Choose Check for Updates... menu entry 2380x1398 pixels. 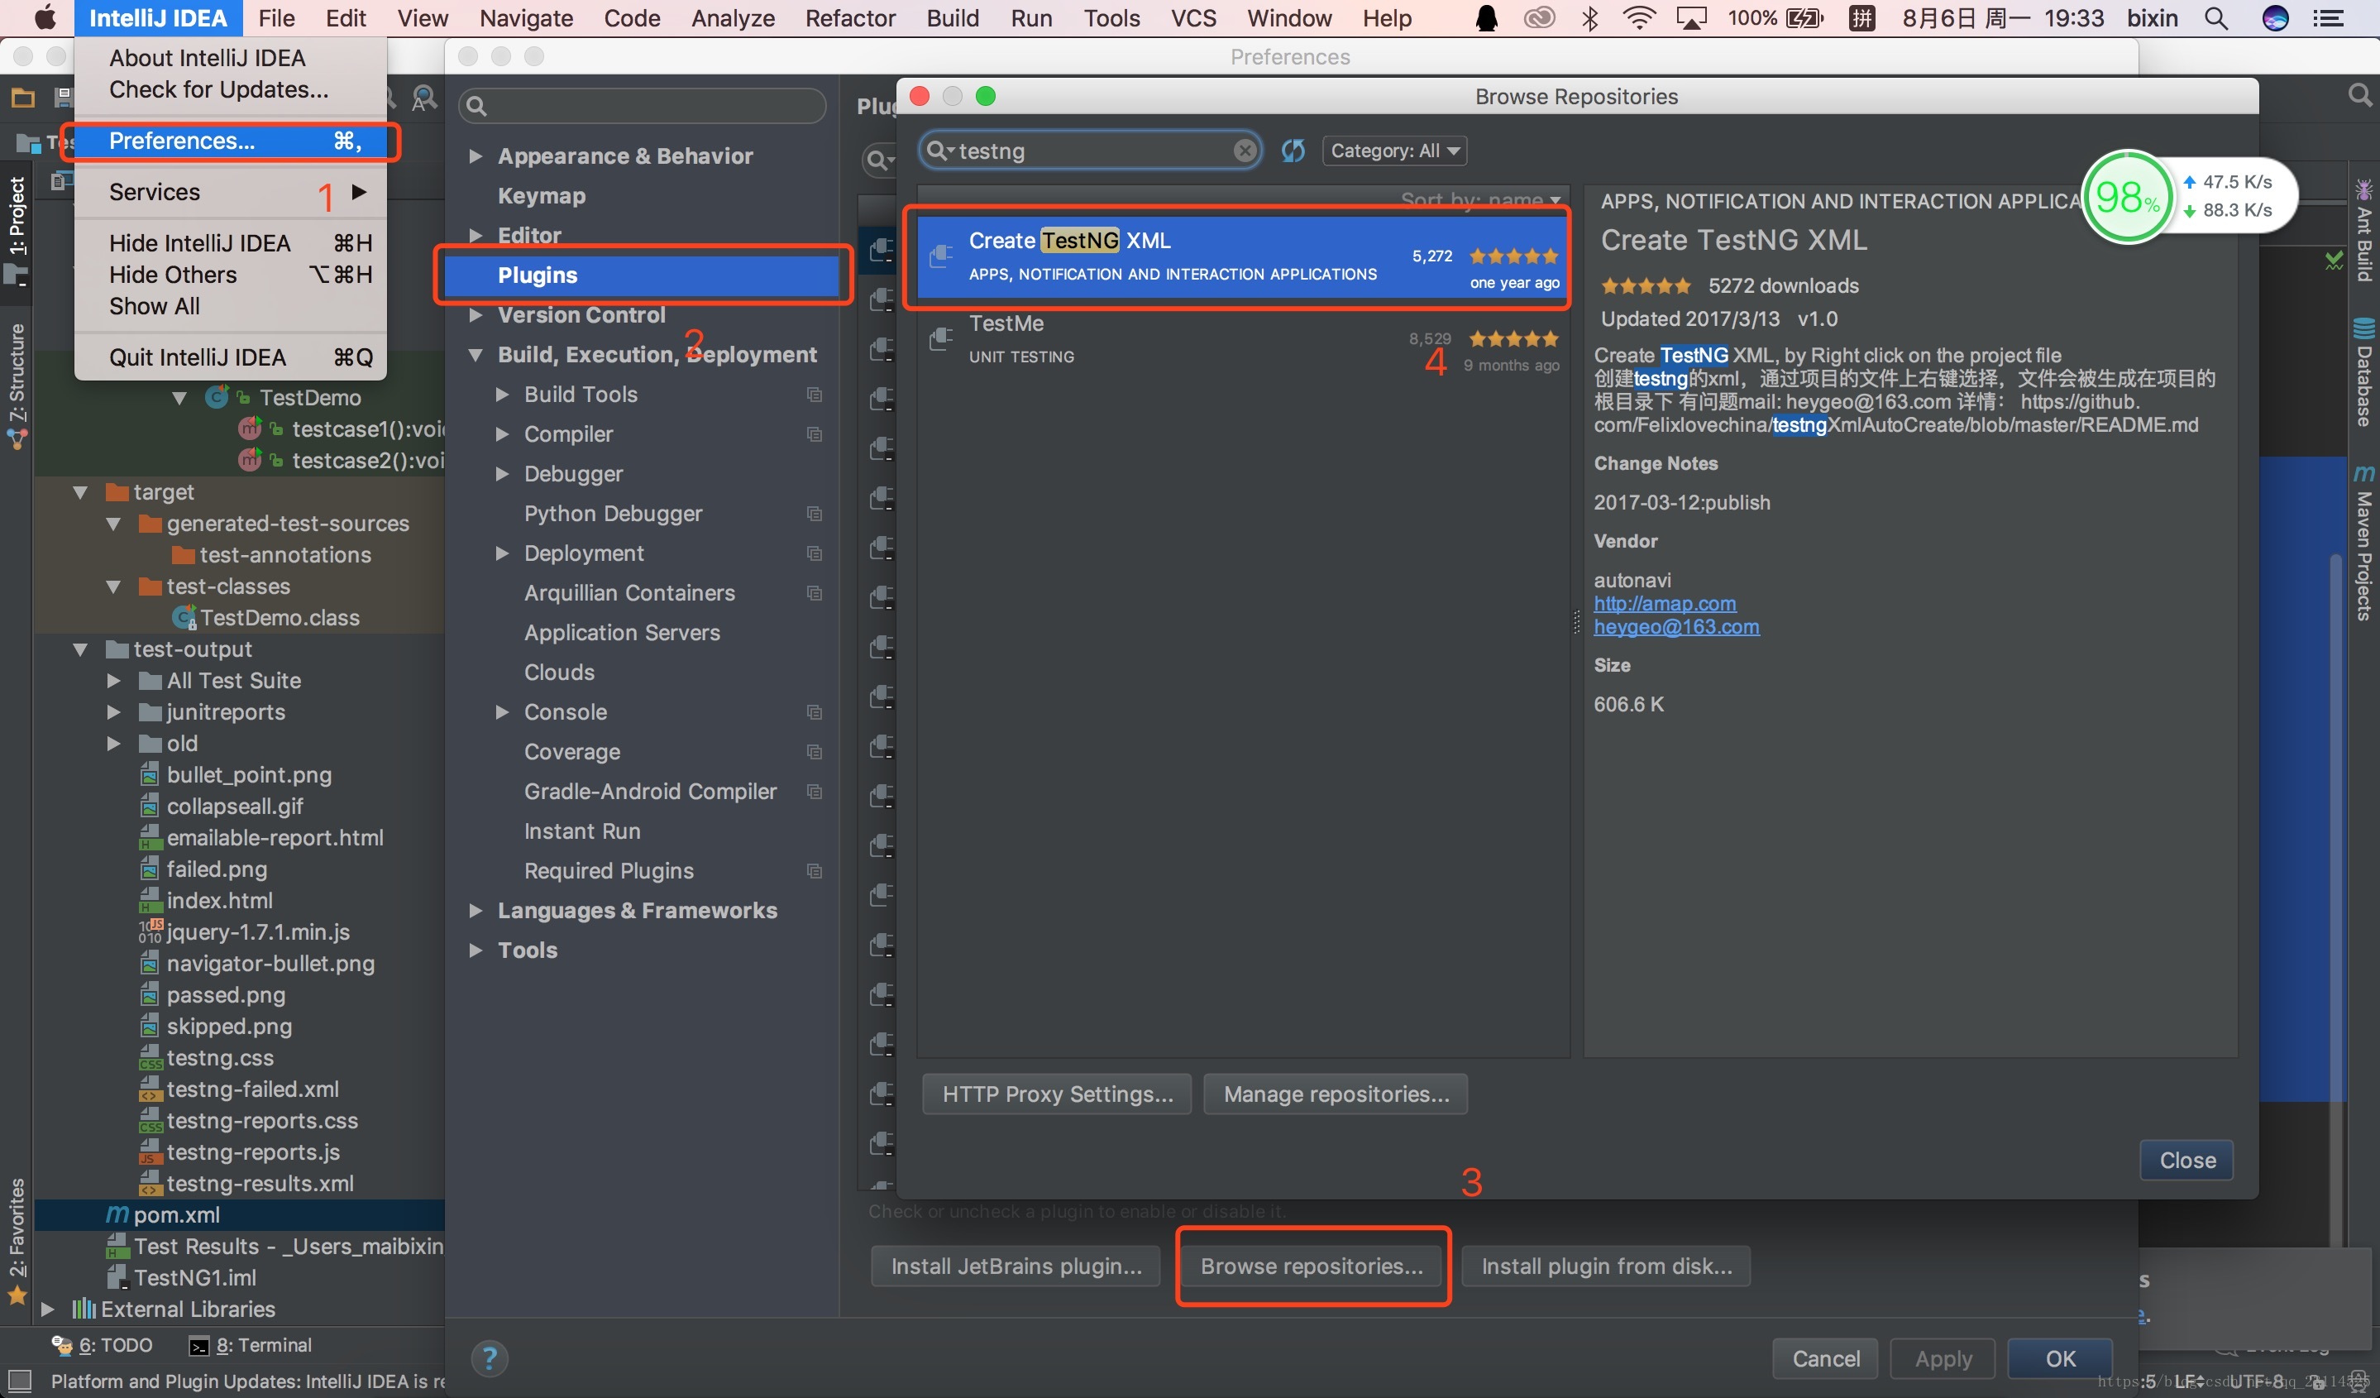coord(231,89)
